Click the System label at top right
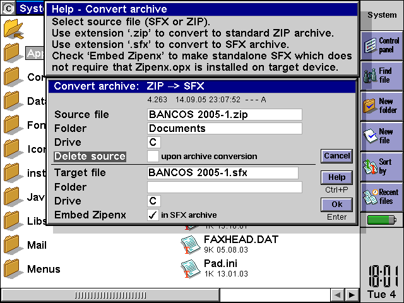404x303 pixels. click(x=382, y=15)
